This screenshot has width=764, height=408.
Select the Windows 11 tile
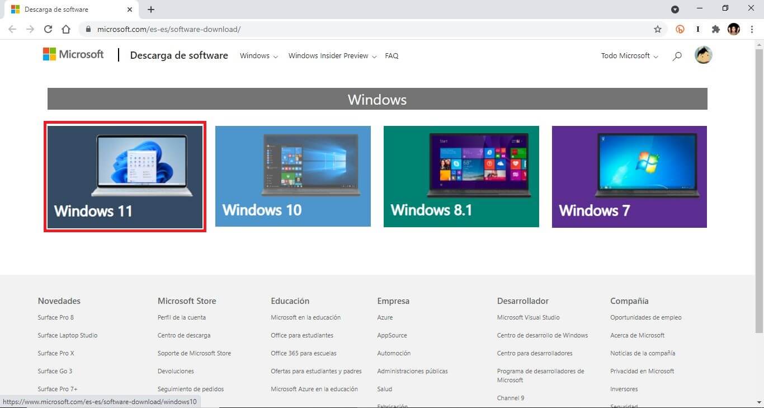[125, 176]
